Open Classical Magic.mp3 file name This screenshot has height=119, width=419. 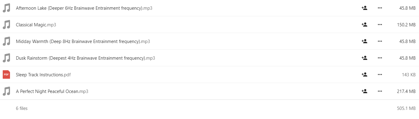tap(36, 25)
